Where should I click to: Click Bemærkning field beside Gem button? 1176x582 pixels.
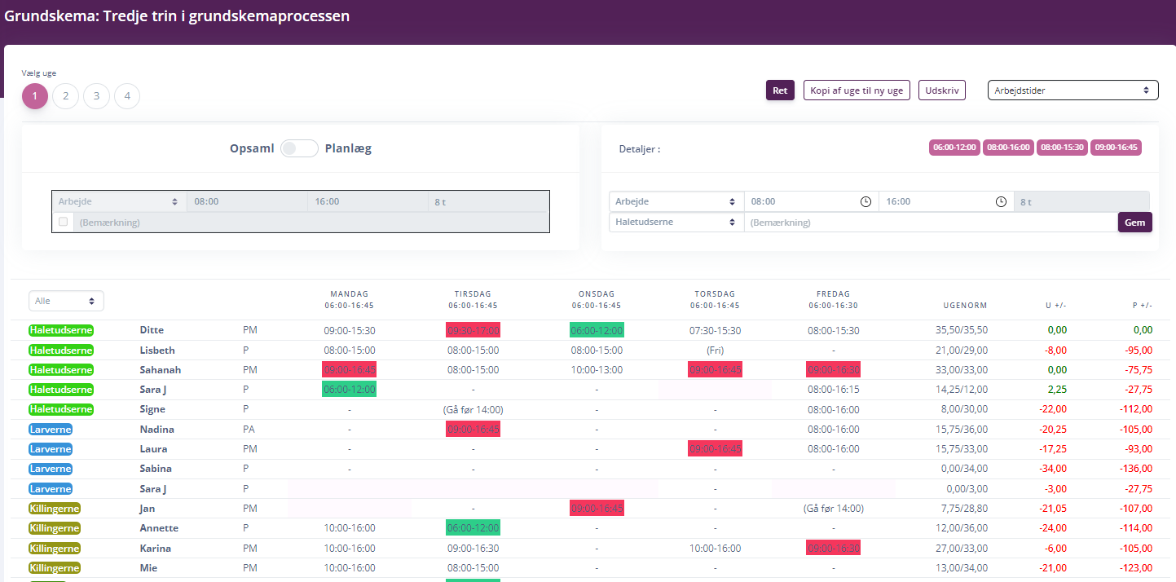point(931,222)
